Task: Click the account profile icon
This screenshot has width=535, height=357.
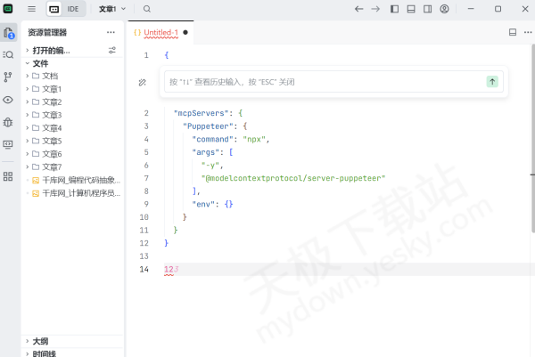Action: point(444,9)
